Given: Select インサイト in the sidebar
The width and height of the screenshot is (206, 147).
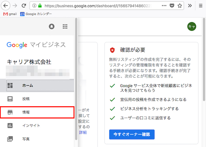Looking at the screenshot, I should pyautogui.click(x=37, y=125).
